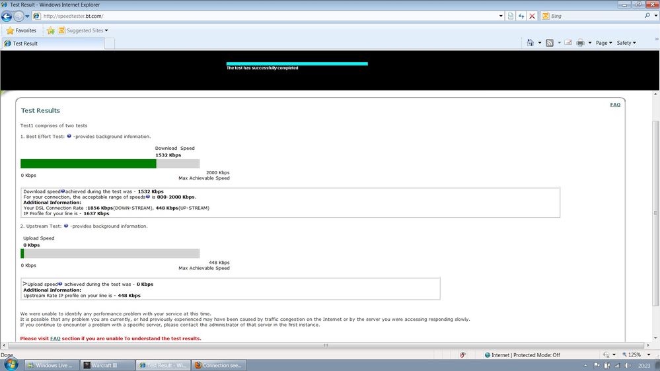Open the search provider dropdown arrow

[x=656, y=16]
